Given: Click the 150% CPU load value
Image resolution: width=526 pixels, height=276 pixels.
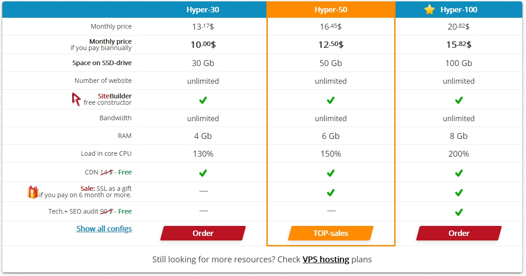Looking at the screenshot, I should click(331, 154).
